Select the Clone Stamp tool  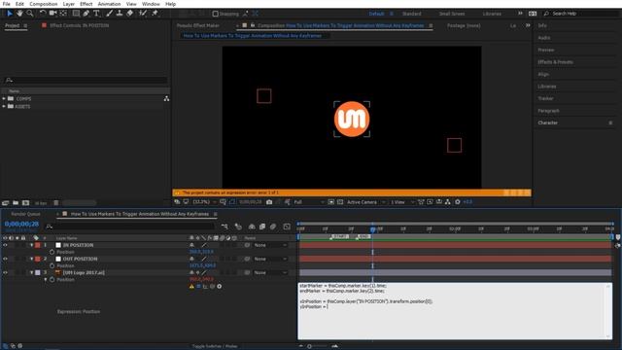point(119,14)
